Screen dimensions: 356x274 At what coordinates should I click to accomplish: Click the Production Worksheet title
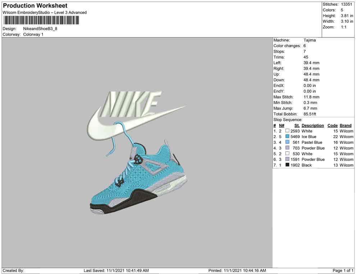pos(35,6)
